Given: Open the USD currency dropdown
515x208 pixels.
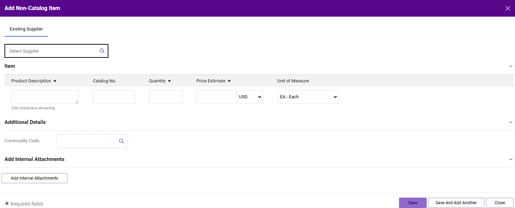Looking at the screenshot, I should [x=250, y=97].
